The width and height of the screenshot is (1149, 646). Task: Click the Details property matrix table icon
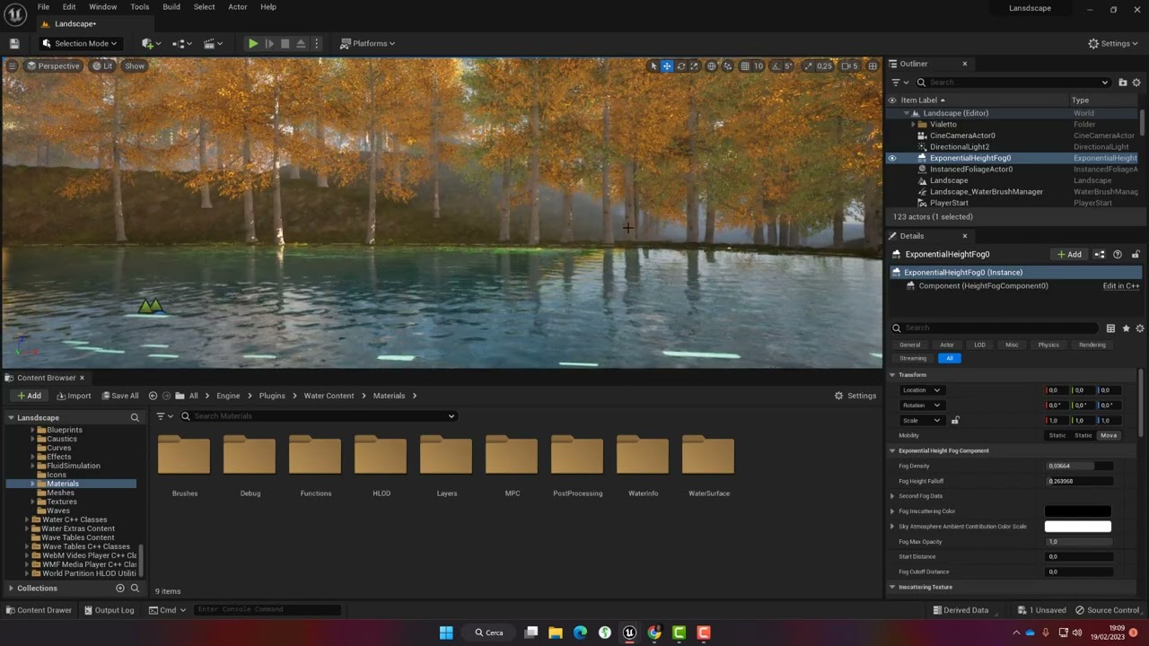point(1110,328)
